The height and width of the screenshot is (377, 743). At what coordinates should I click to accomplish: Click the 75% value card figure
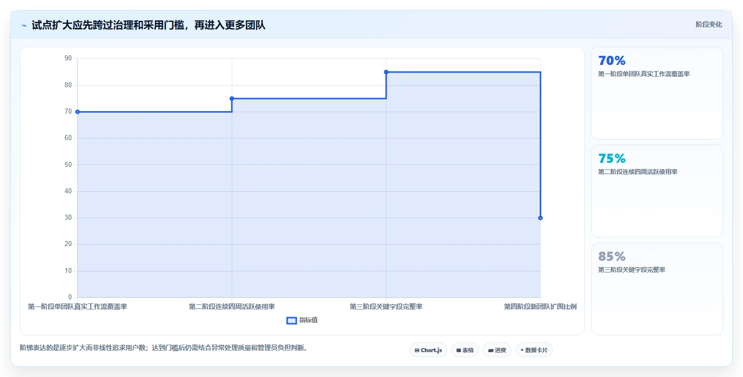tap(612, 159)
